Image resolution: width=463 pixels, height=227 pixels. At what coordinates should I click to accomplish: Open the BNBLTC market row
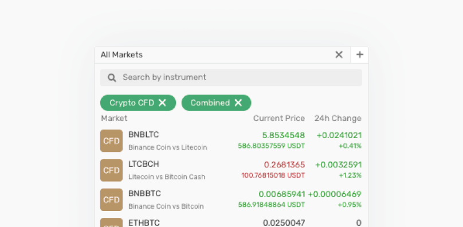(x=231, y=140)
